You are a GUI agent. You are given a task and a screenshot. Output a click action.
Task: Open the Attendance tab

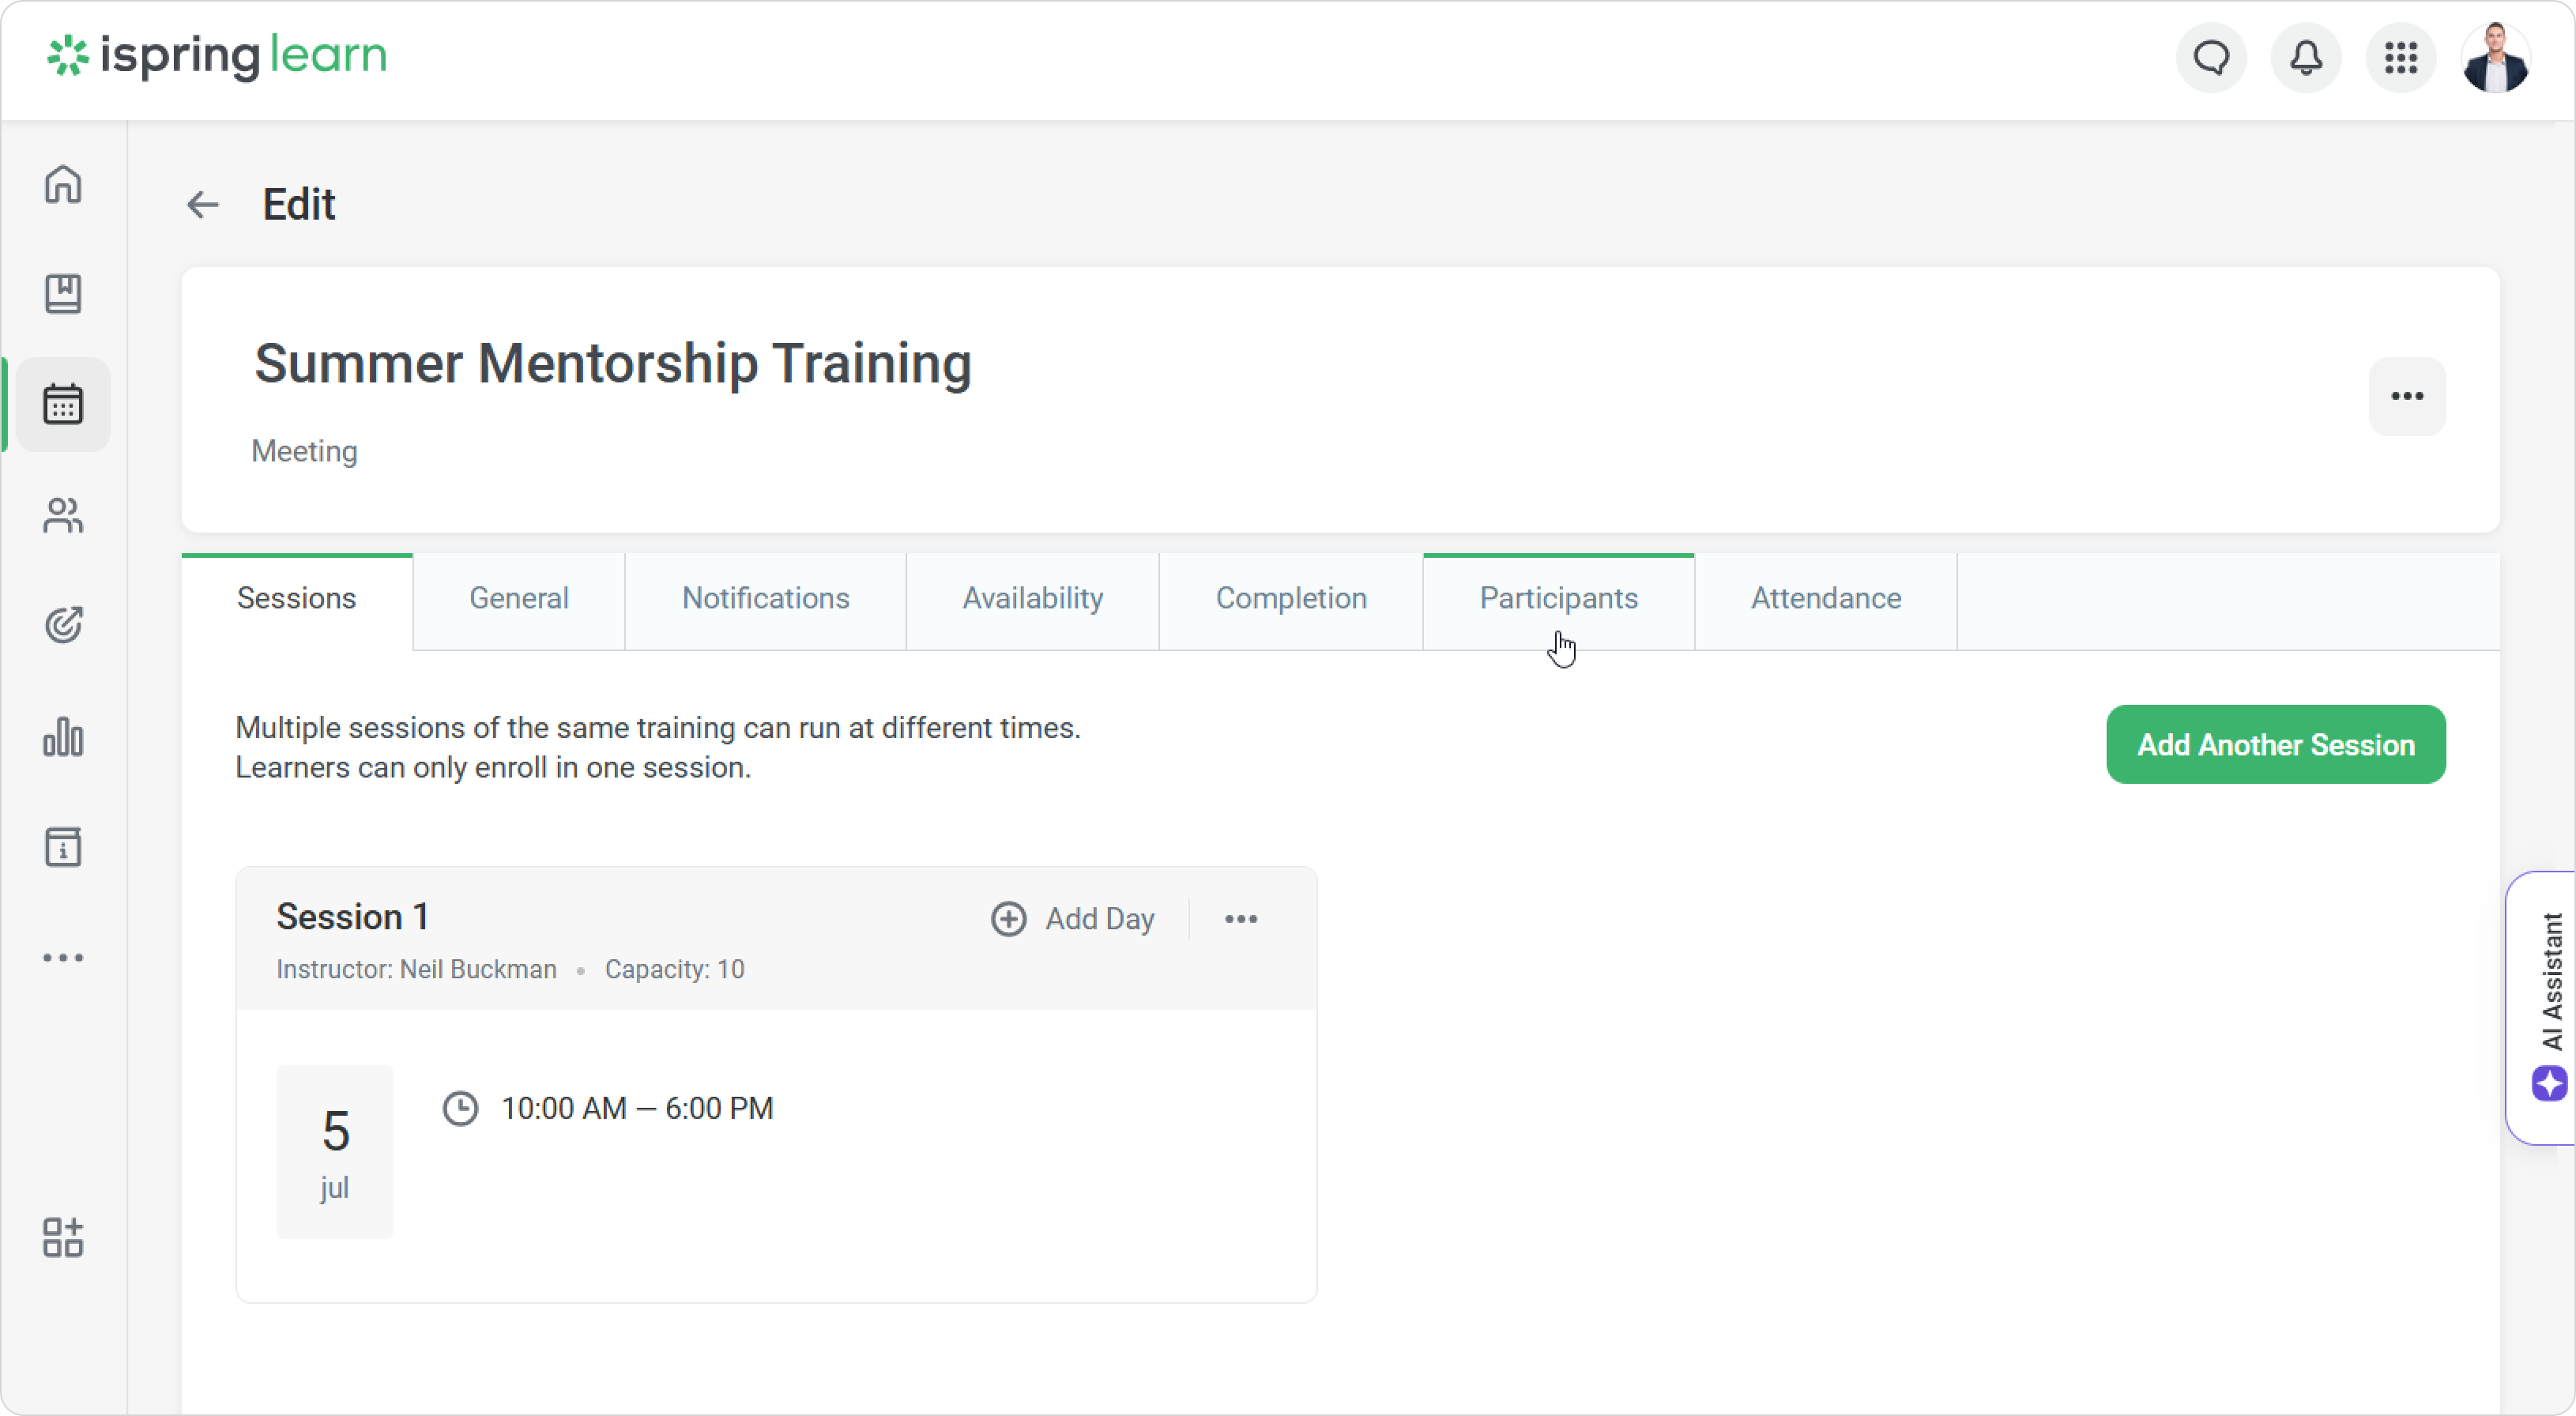[1825, 598]
